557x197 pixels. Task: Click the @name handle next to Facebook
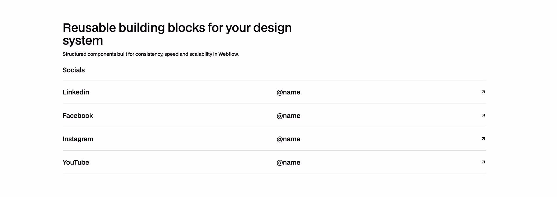coord(289,116)
